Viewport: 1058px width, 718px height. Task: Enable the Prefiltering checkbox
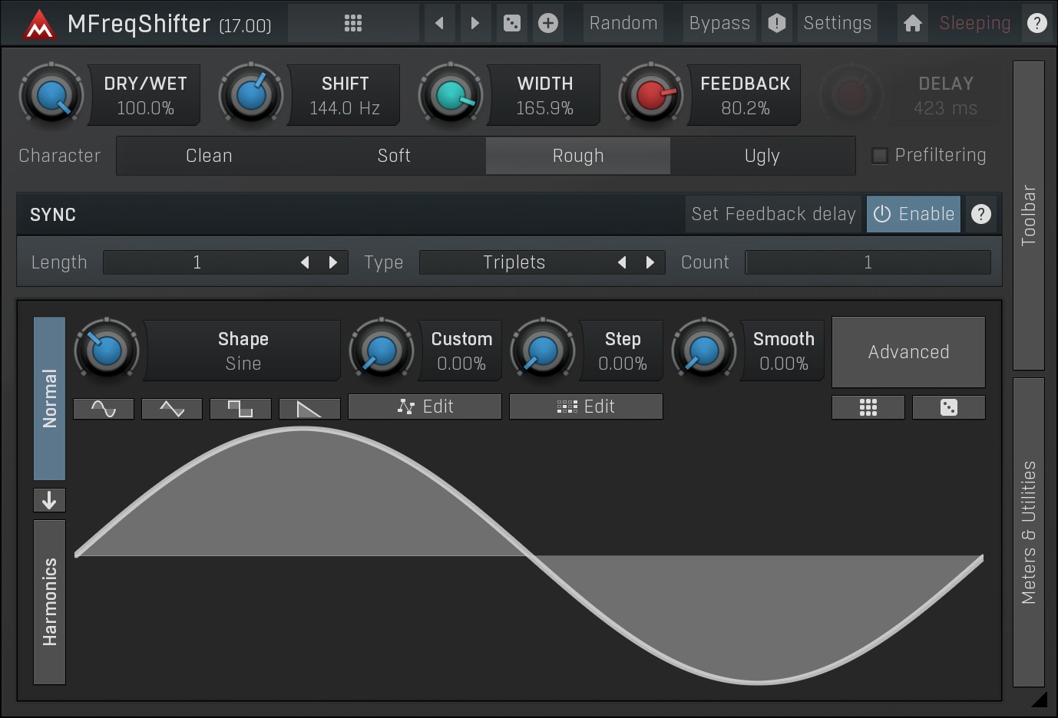point(880,156)
